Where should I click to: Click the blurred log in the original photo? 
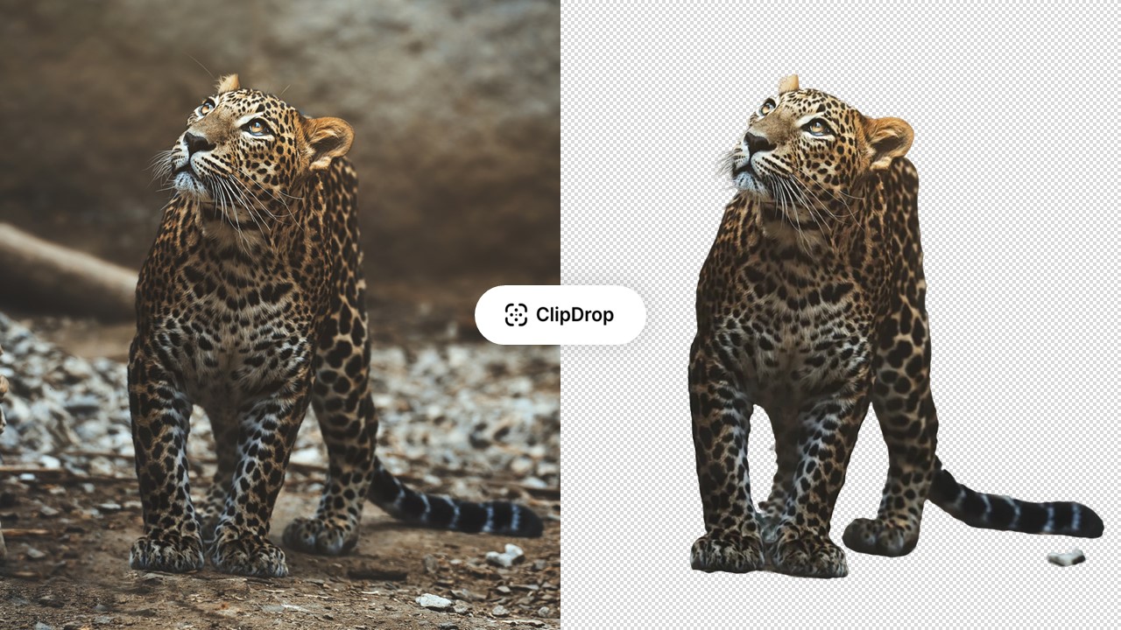66,262
